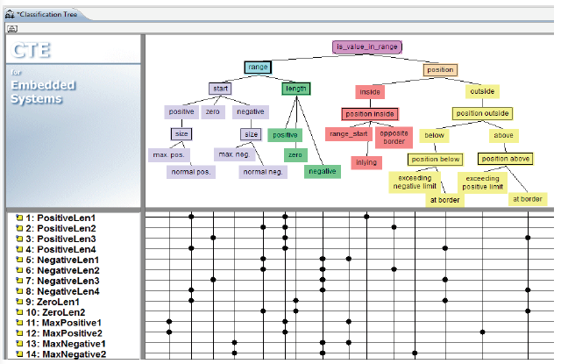Select the position below node
The height and width of the screenshot is (364, 561).
[436, 160]
